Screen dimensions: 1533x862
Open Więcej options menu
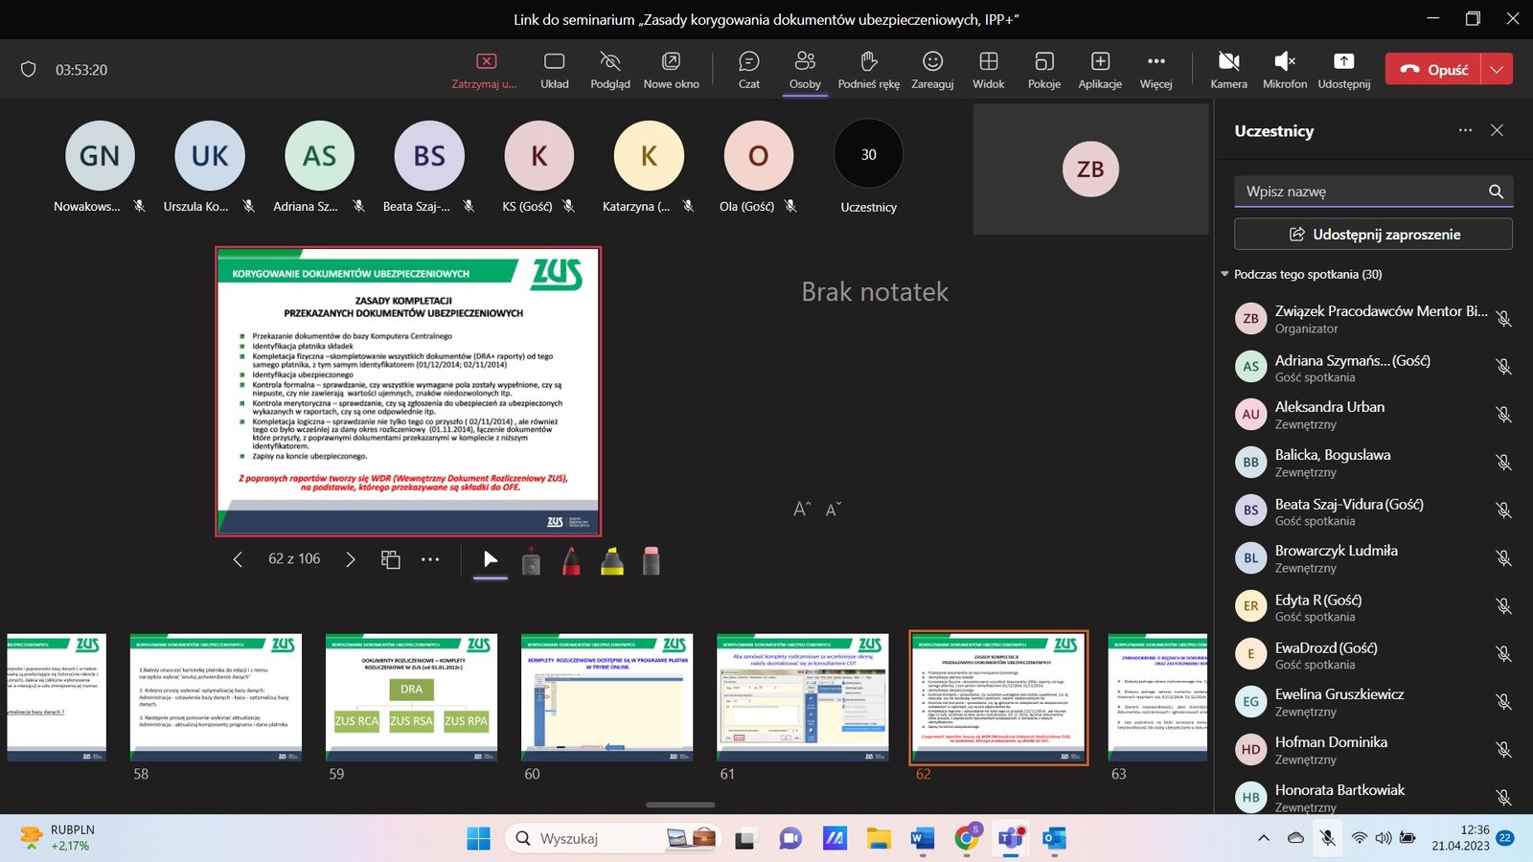[x=1156, y=70]
